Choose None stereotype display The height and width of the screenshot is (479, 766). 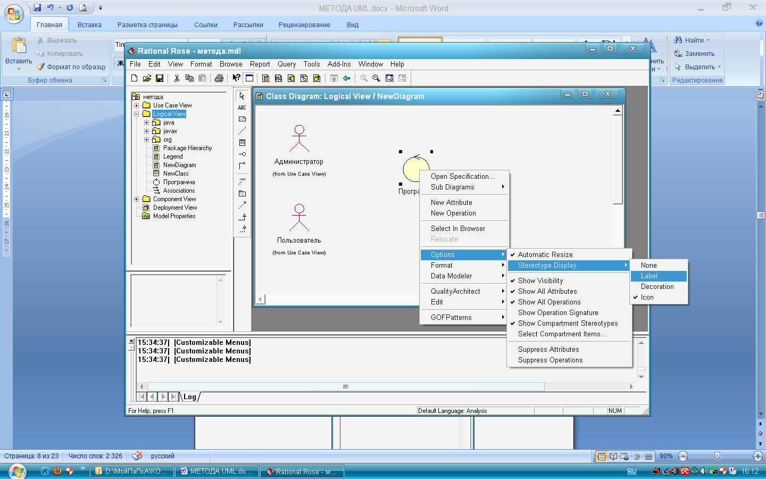click(x=659, y=266)
